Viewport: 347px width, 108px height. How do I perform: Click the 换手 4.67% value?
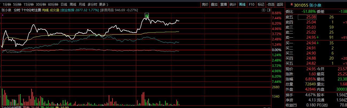(x=311, y=95)
